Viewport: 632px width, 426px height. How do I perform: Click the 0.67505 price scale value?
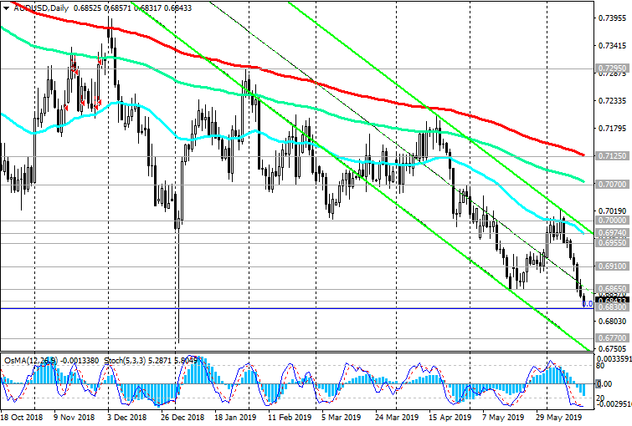(613, 349)
